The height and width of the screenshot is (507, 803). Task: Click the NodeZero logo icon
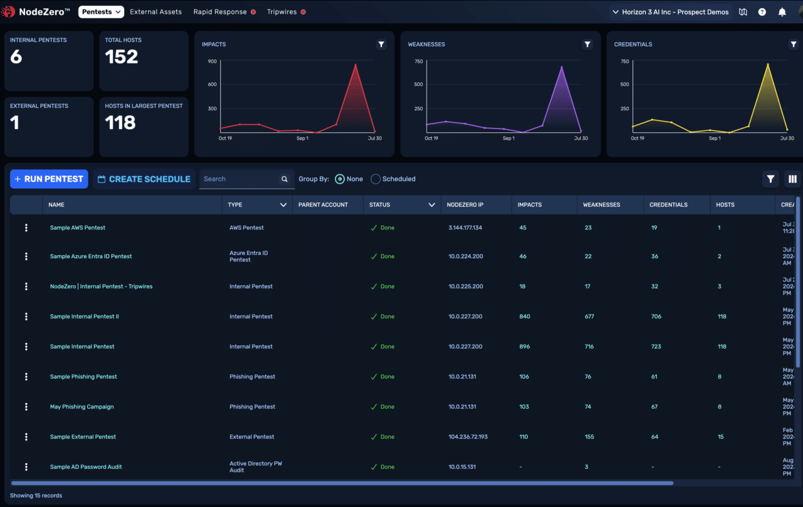(x=8, y=11)
